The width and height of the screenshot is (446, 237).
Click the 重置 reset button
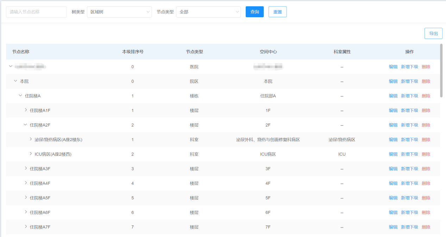277,12
